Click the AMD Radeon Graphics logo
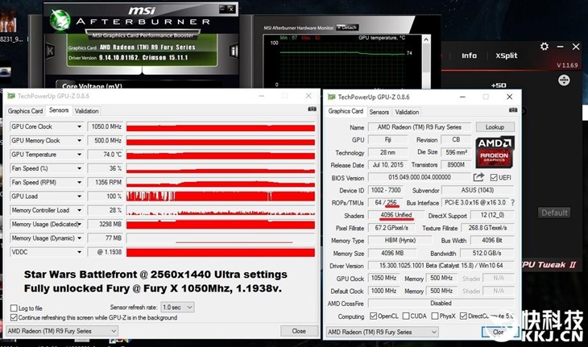This screenshot has height=347, width=588. click(x=495, y=151)
